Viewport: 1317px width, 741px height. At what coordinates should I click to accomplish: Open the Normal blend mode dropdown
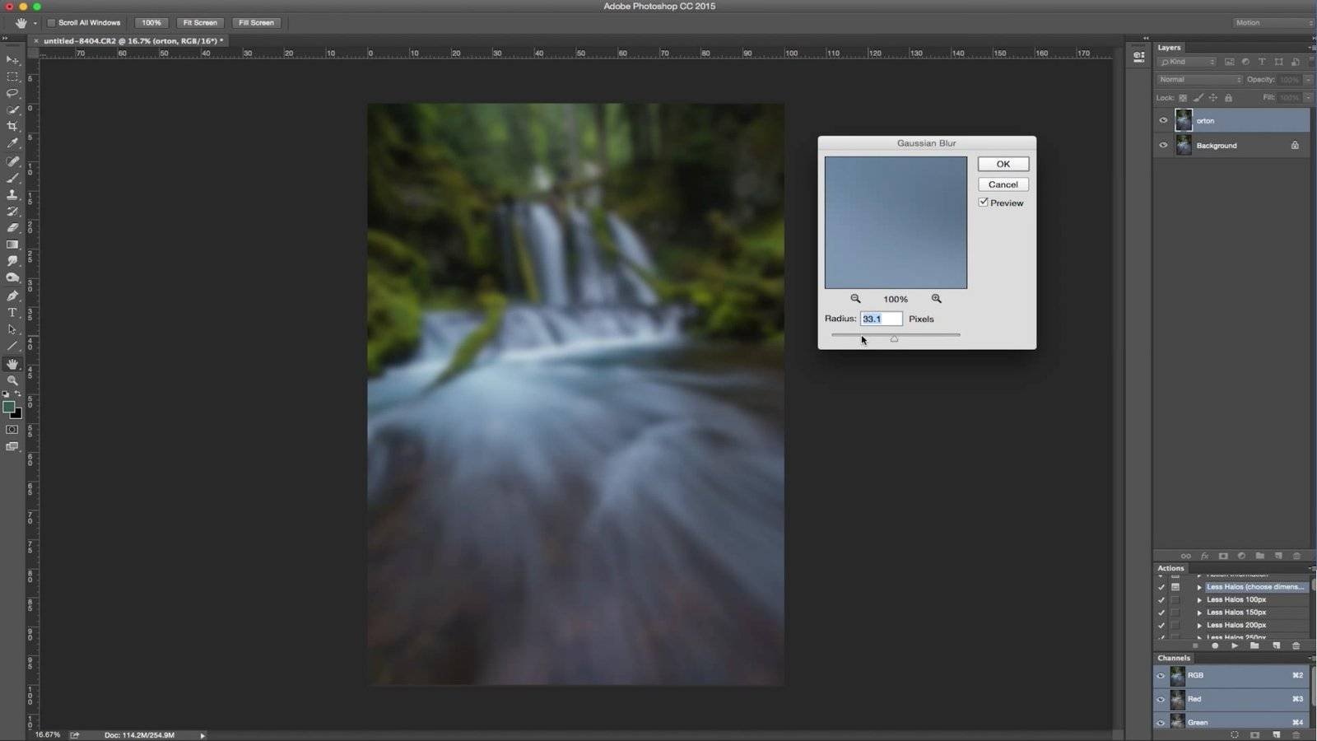coord(1199,80)
